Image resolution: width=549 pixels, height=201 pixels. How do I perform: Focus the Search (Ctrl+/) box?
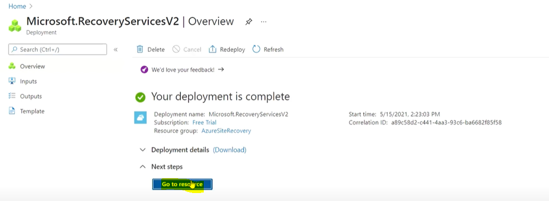57,49
